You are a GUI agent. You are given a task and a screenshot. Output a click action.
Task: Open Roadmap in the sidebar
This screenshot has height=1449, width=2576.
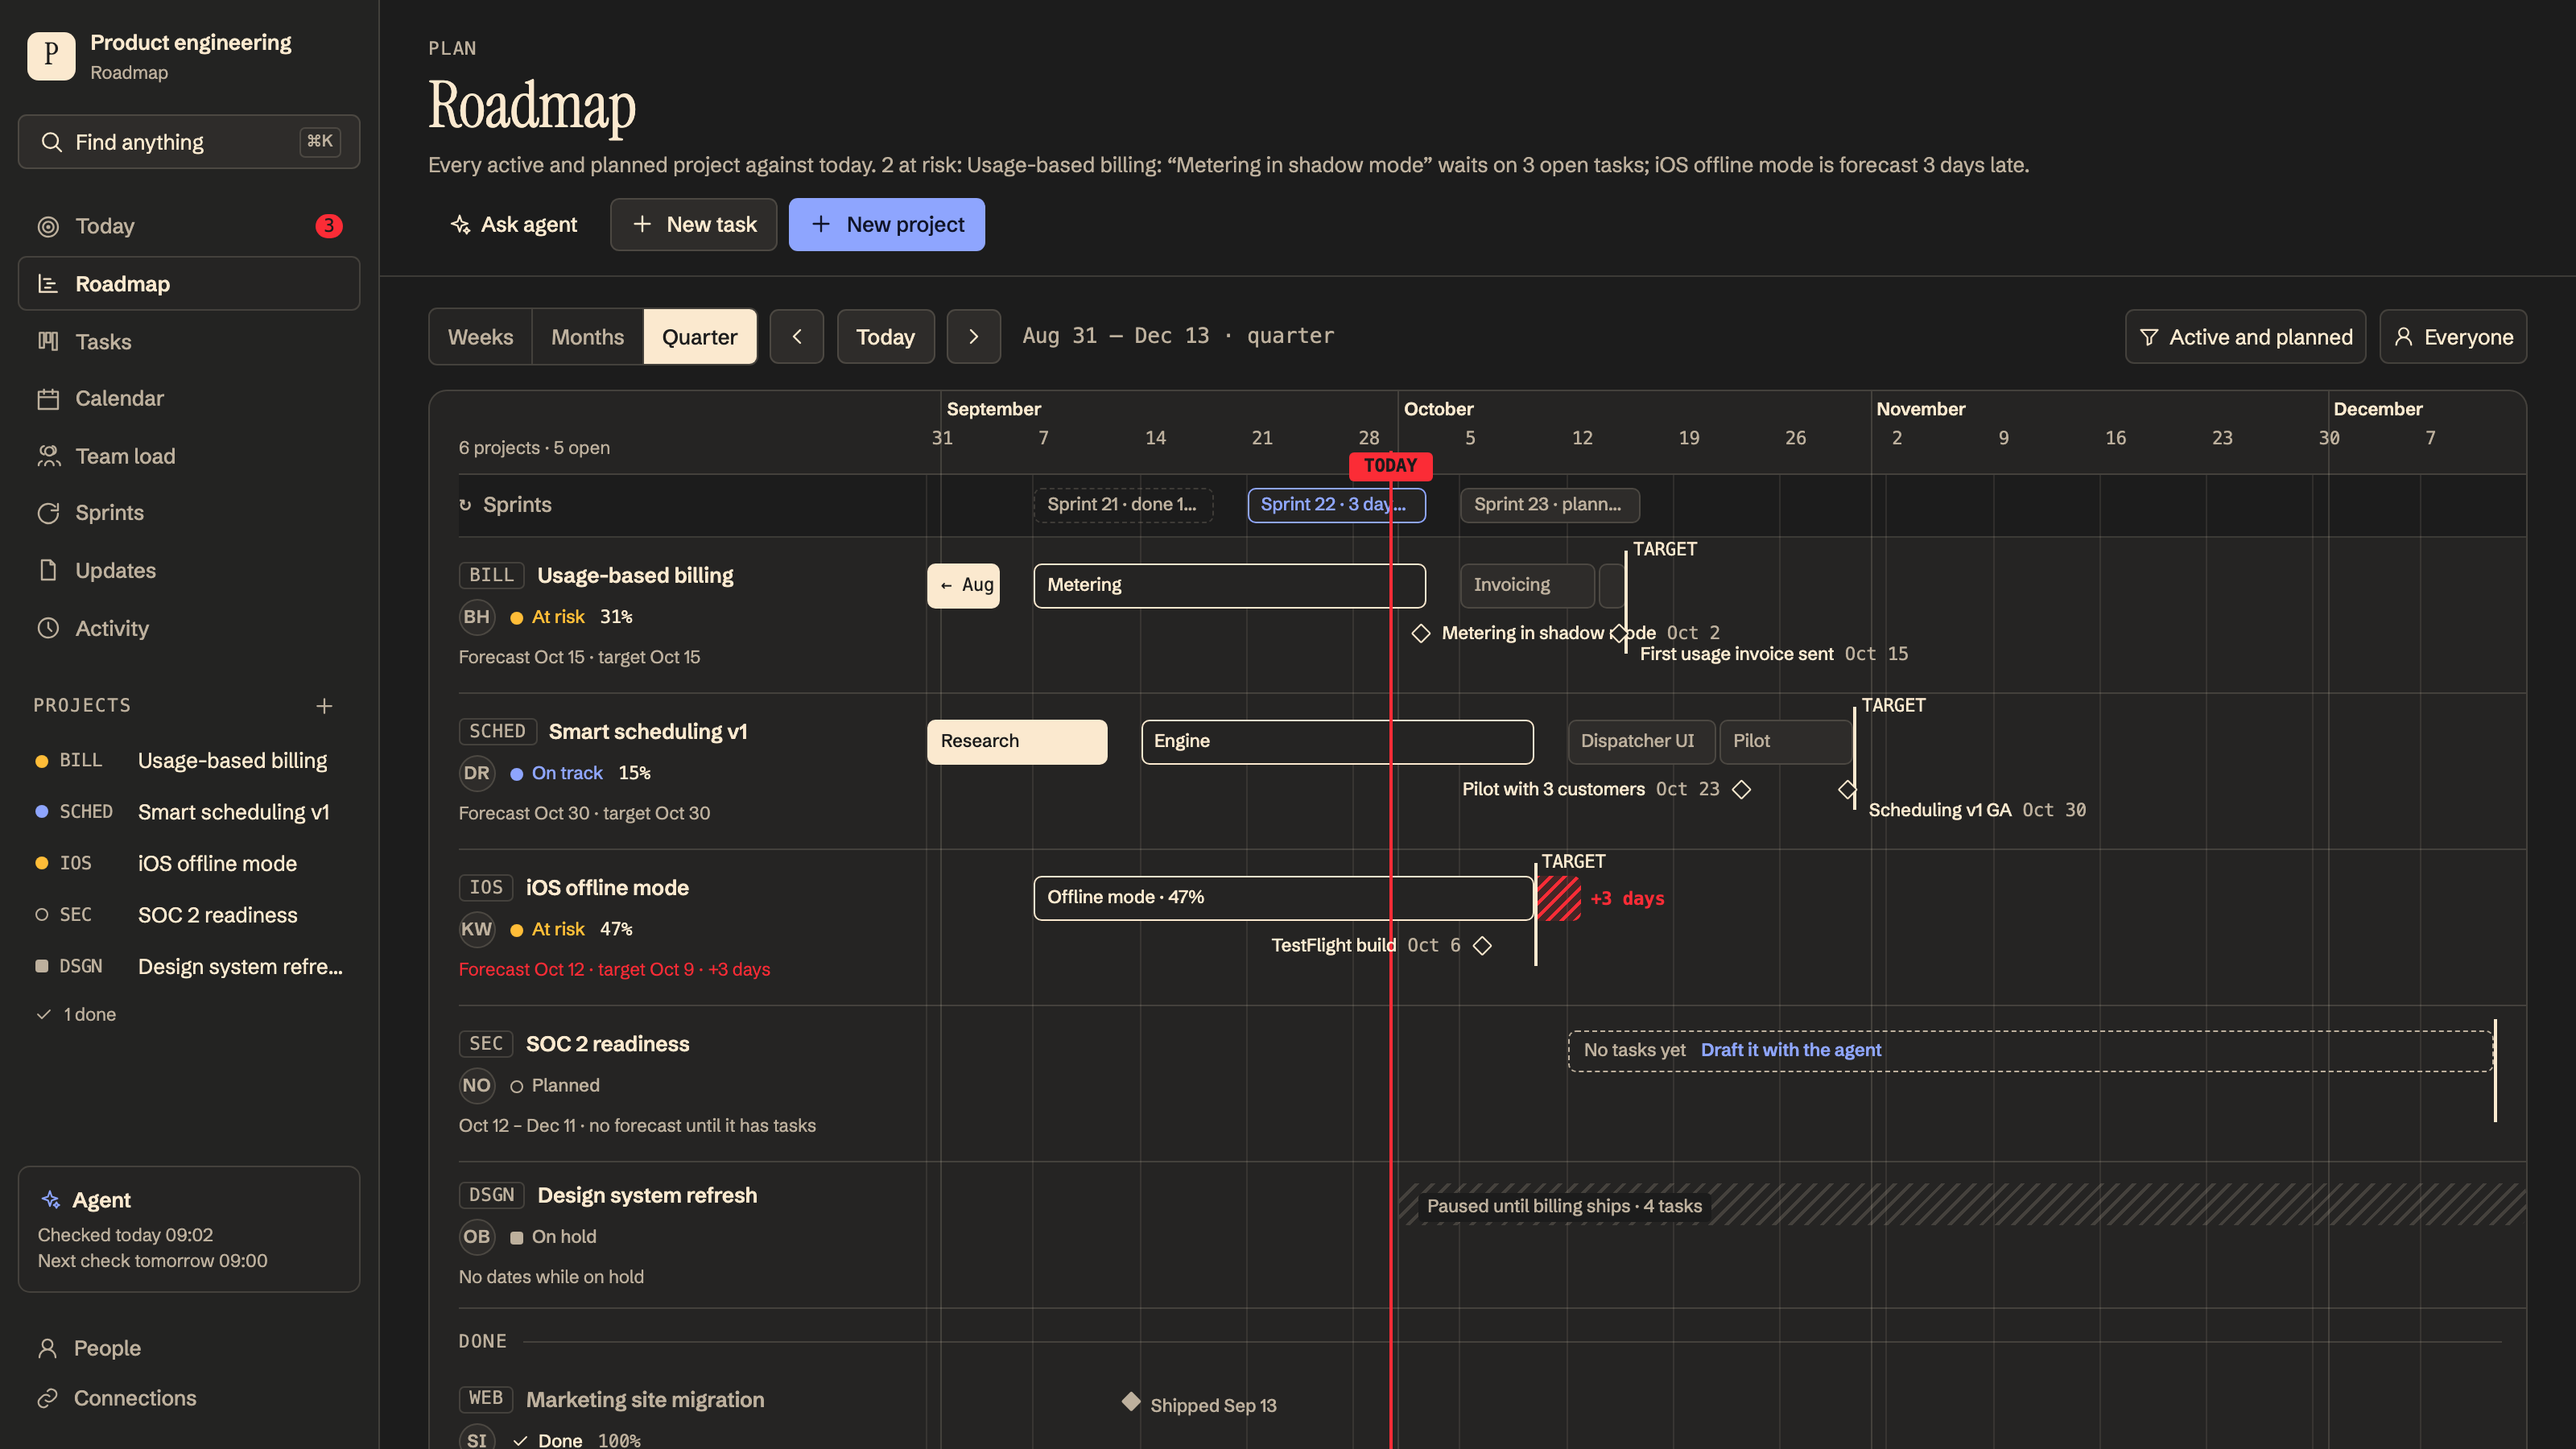189,284
